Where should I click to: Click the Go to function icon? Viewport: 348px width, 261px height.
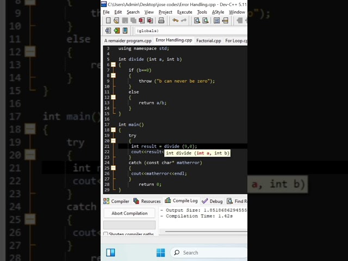(216, 21)
